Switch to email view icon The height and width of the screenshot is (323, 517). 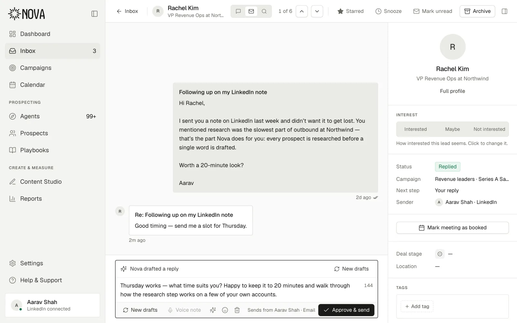click(x=251, y=11)
